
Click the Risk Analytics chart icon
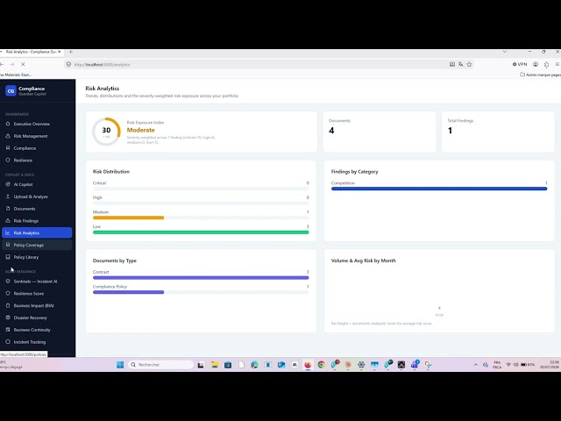coord(8,232)
